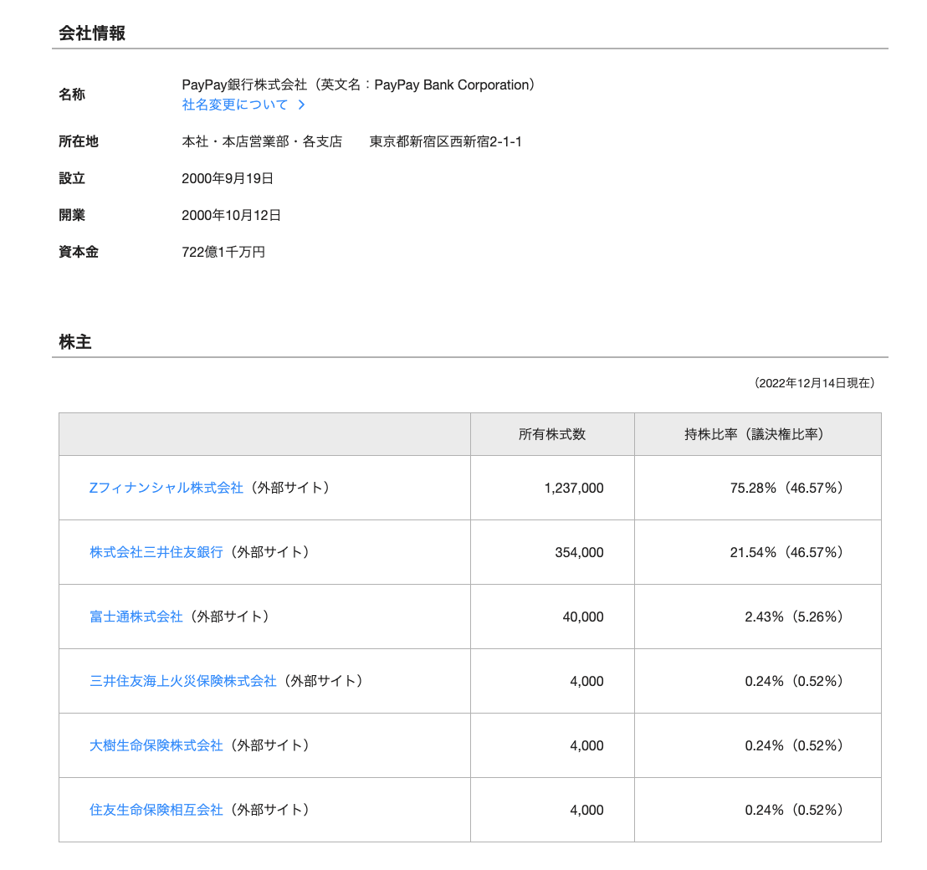The width and height of the screenshot is (927, 870).
Task: Click the 株主 section heading
Action: 75,342
